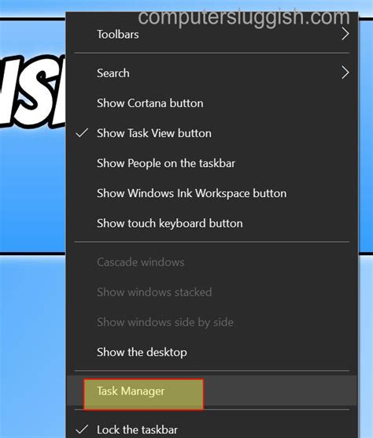Enable Show Windows Ink Workspace button
373x438 pixels.
pos(212,193)
